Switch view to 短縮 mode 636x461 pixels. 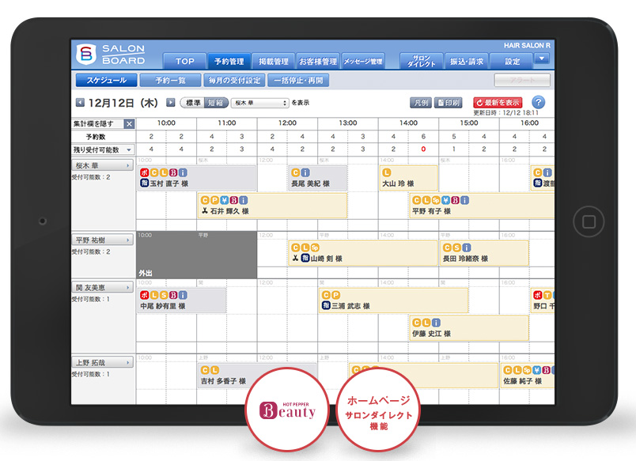coord(215,103)
